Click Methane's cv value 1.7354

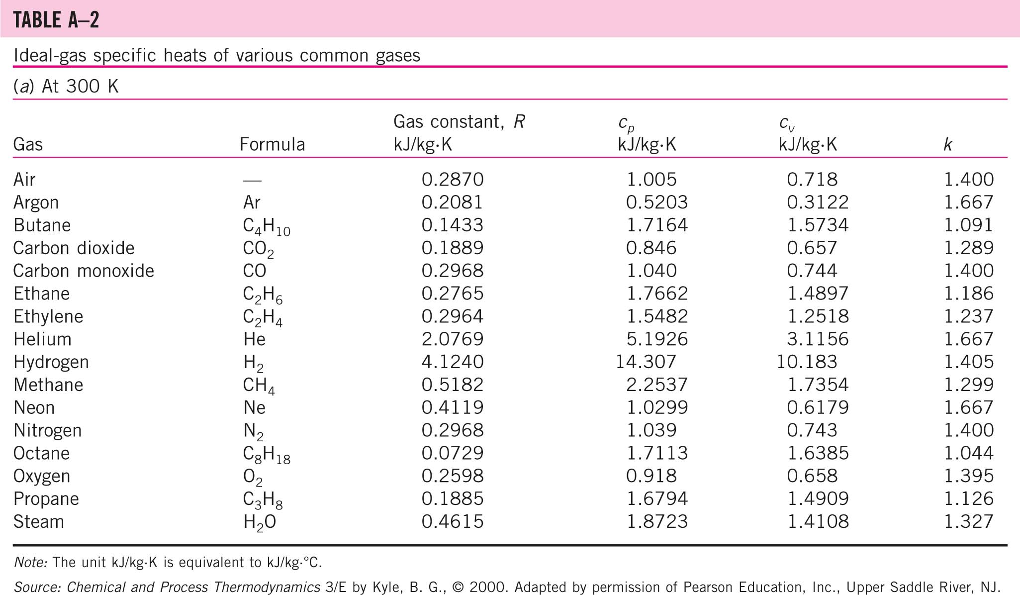(818, 385)
